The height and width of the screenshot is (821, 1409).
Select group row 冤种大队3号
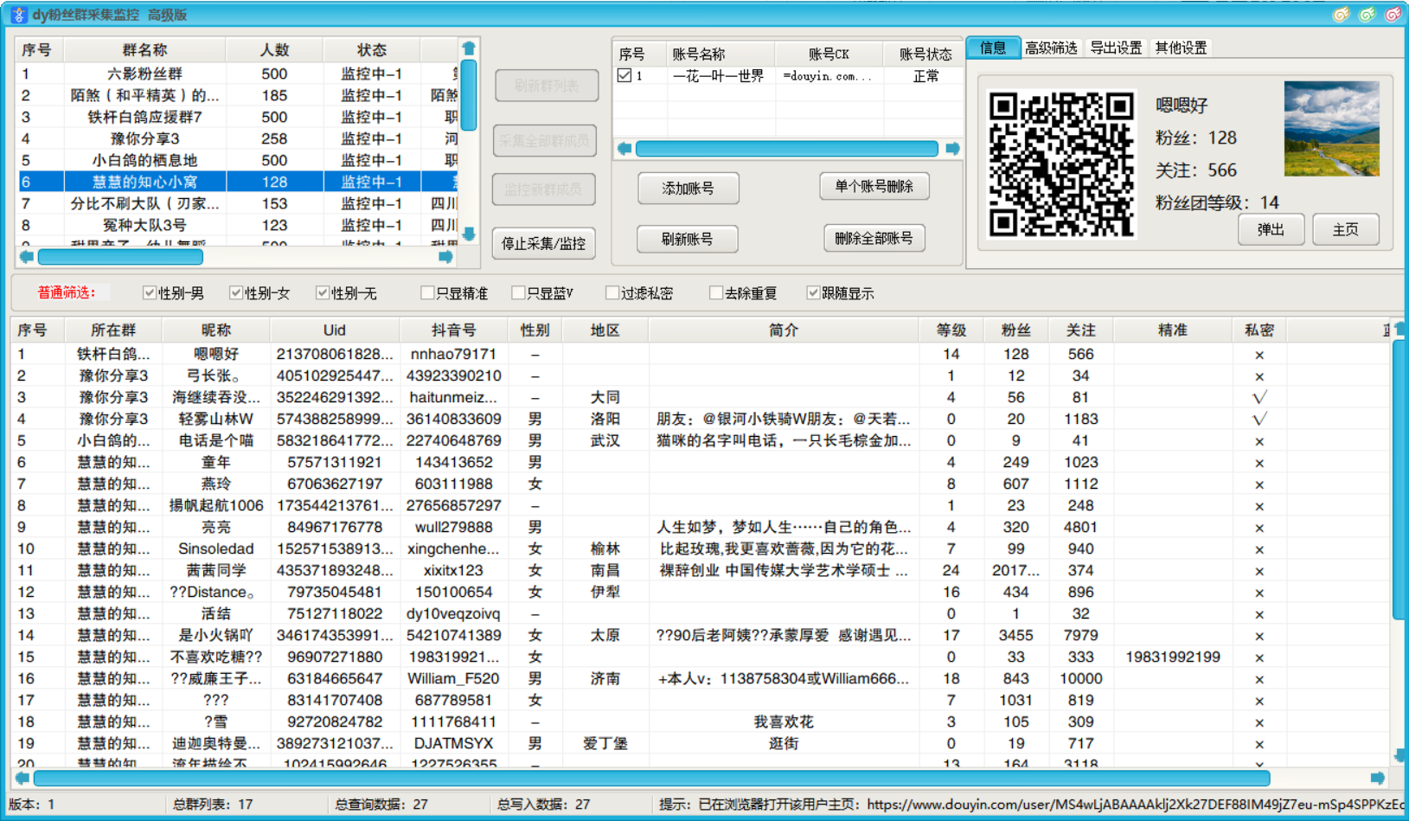click(238, 226)
